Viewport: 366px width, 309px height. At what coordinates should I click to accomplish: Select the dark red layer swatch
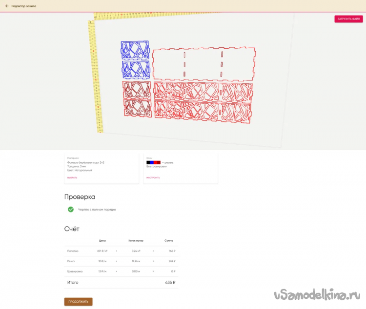pos(159,162)
